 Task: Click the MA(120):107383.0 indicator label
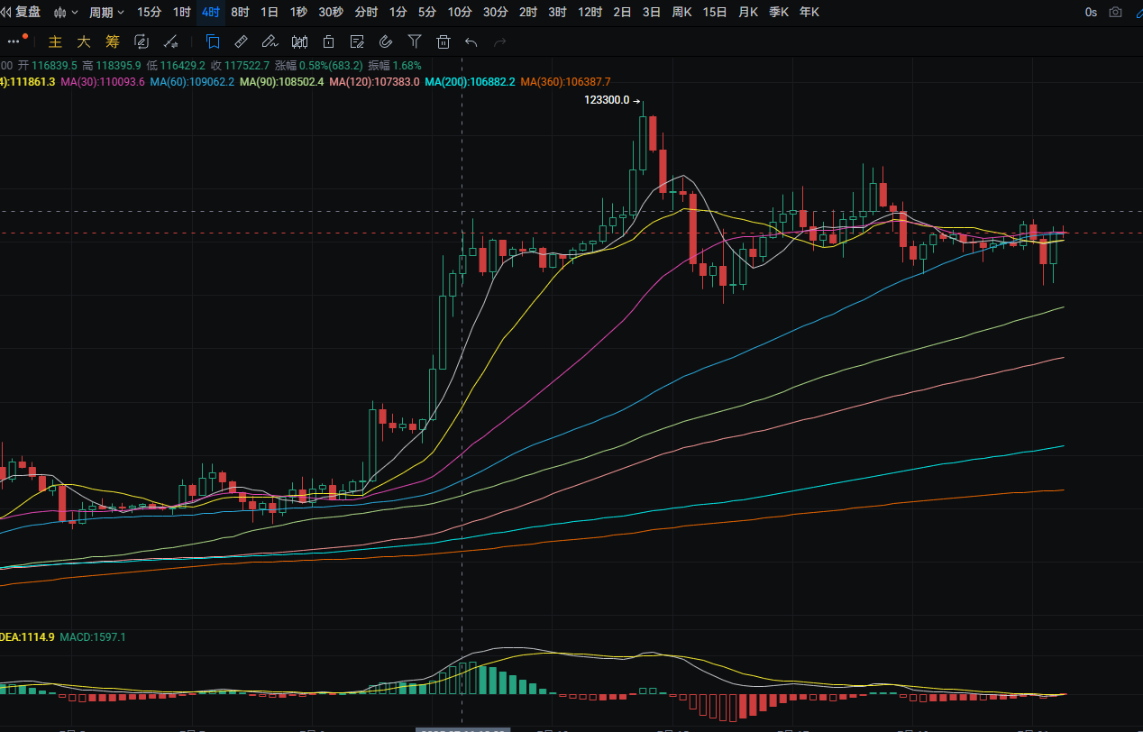(x=374, y=81)
